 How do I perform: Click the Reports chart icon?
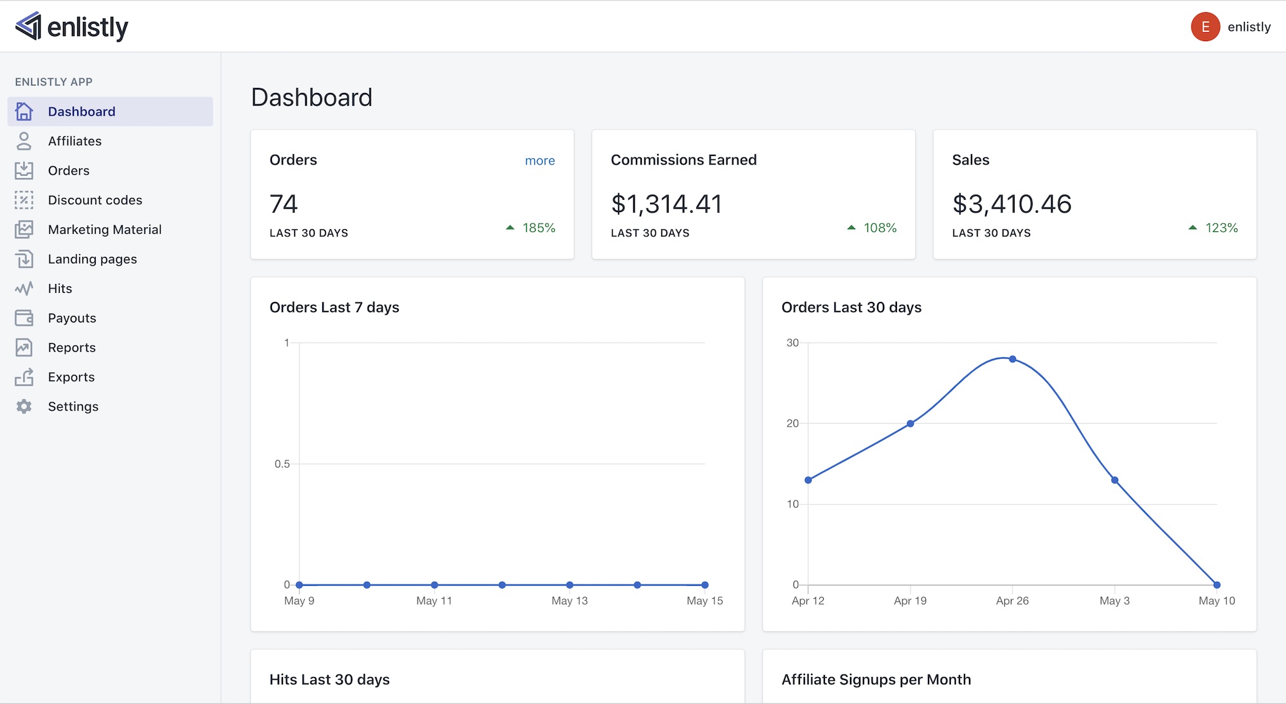click(x=24, y=348)
